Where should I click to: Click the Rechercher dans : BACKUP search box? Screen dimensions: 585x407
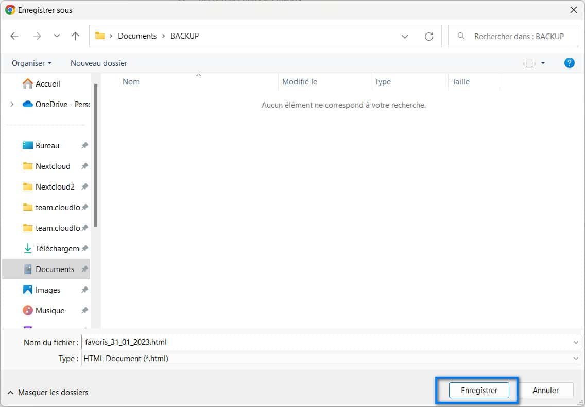coord(513,36)
